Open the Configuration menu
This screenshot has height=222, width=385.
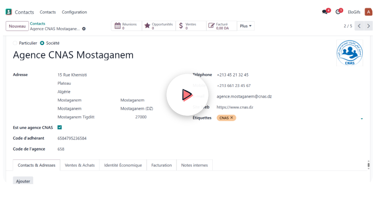point(74,12)
